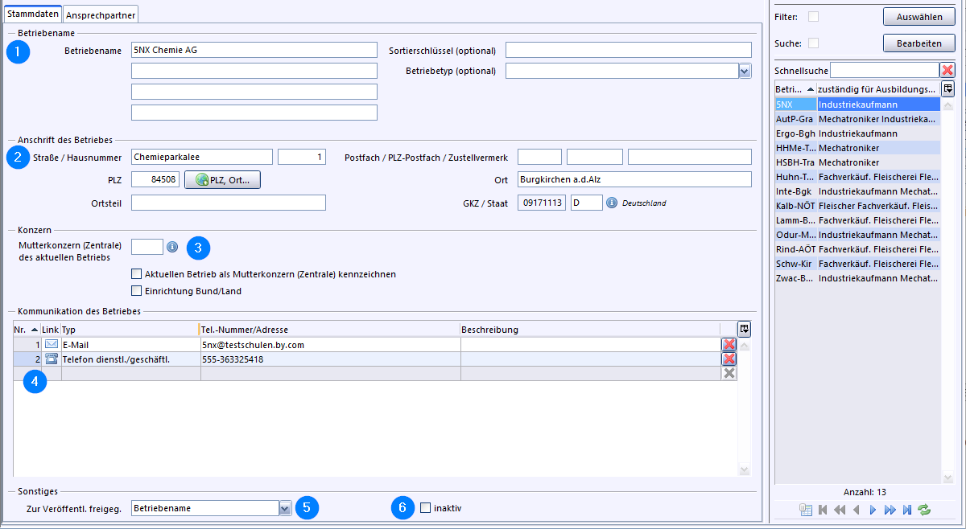Clear the Schnellsuche red X icon
Screen dimensions: 966x529
tap(947, 71)
